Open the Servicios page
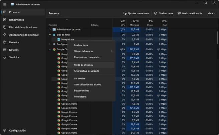Viewport: 219px width, 135px height. 23,57
